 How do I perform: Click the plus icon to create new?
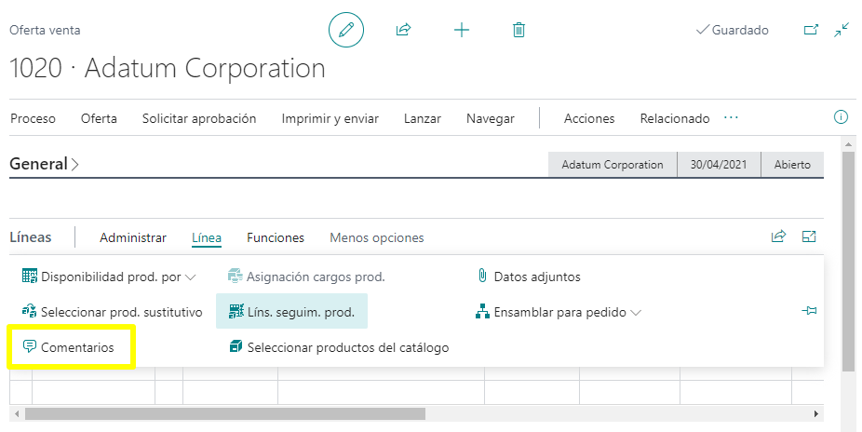[x=462, y=30]
